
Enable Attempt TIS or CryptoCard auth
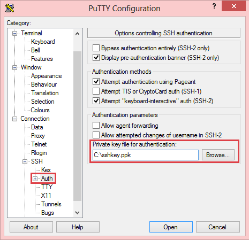[x=96, y=91]
